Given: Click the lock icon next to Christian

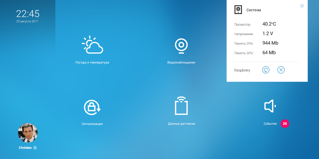Looking at the screenshot, I should [35, 147].
